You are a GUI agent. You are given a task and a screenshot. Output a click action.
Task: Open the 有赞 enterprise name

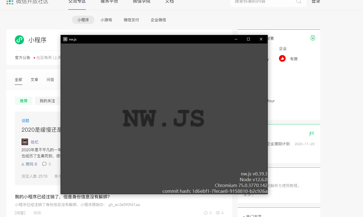(x=294, y=59)
